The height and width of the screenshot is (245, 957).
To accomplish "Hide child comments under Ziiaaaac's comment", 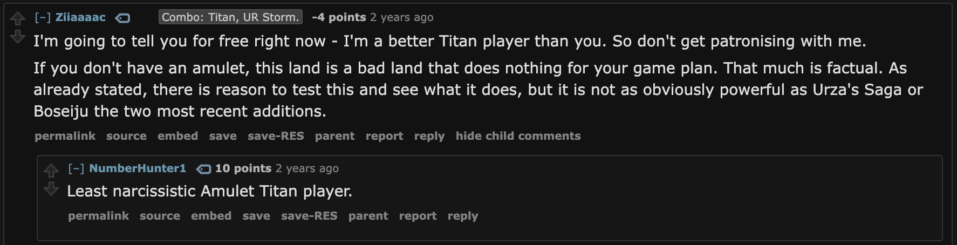I will [x=518, y=136].
